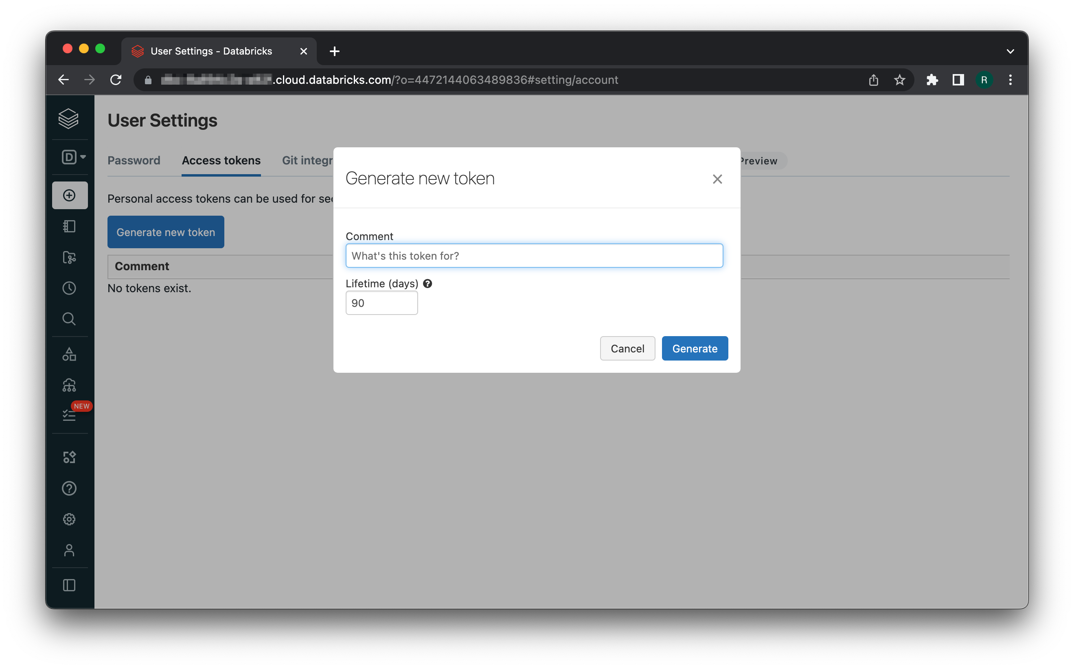Switch to the Password tab
Screen dimensions: 1074x669
[134, 160]
